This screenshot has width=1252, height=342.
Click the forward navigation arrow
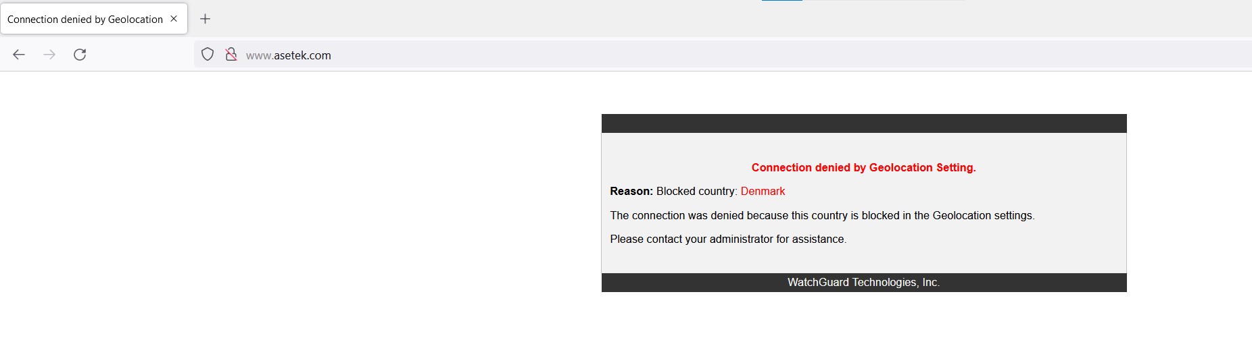[x=49, y=55]
